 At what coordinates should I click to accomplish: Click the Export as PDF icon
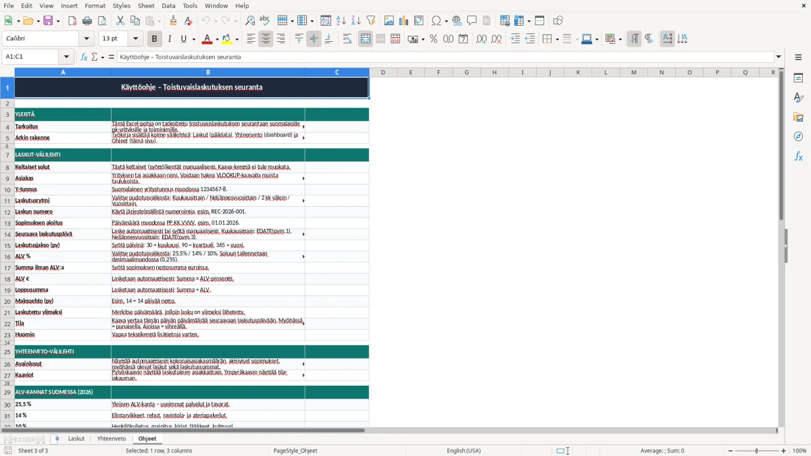click(x=72, y=21)
